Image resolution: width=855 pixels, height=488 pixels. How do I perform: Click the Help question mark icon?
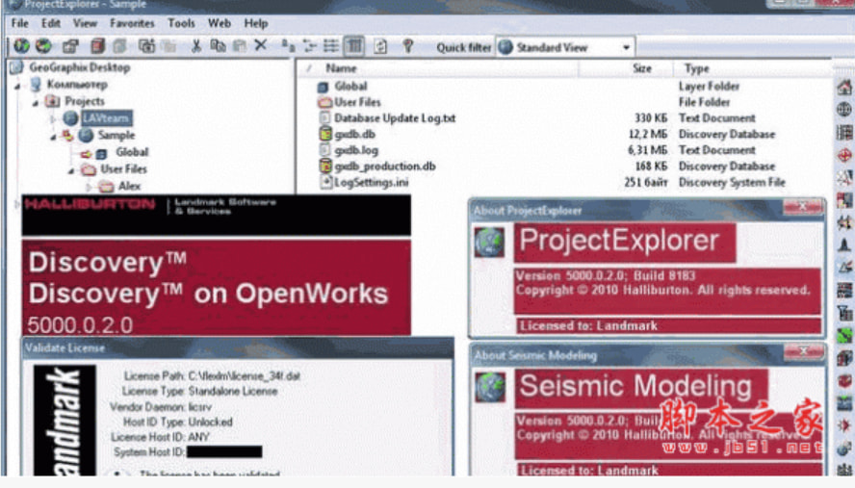407,45
